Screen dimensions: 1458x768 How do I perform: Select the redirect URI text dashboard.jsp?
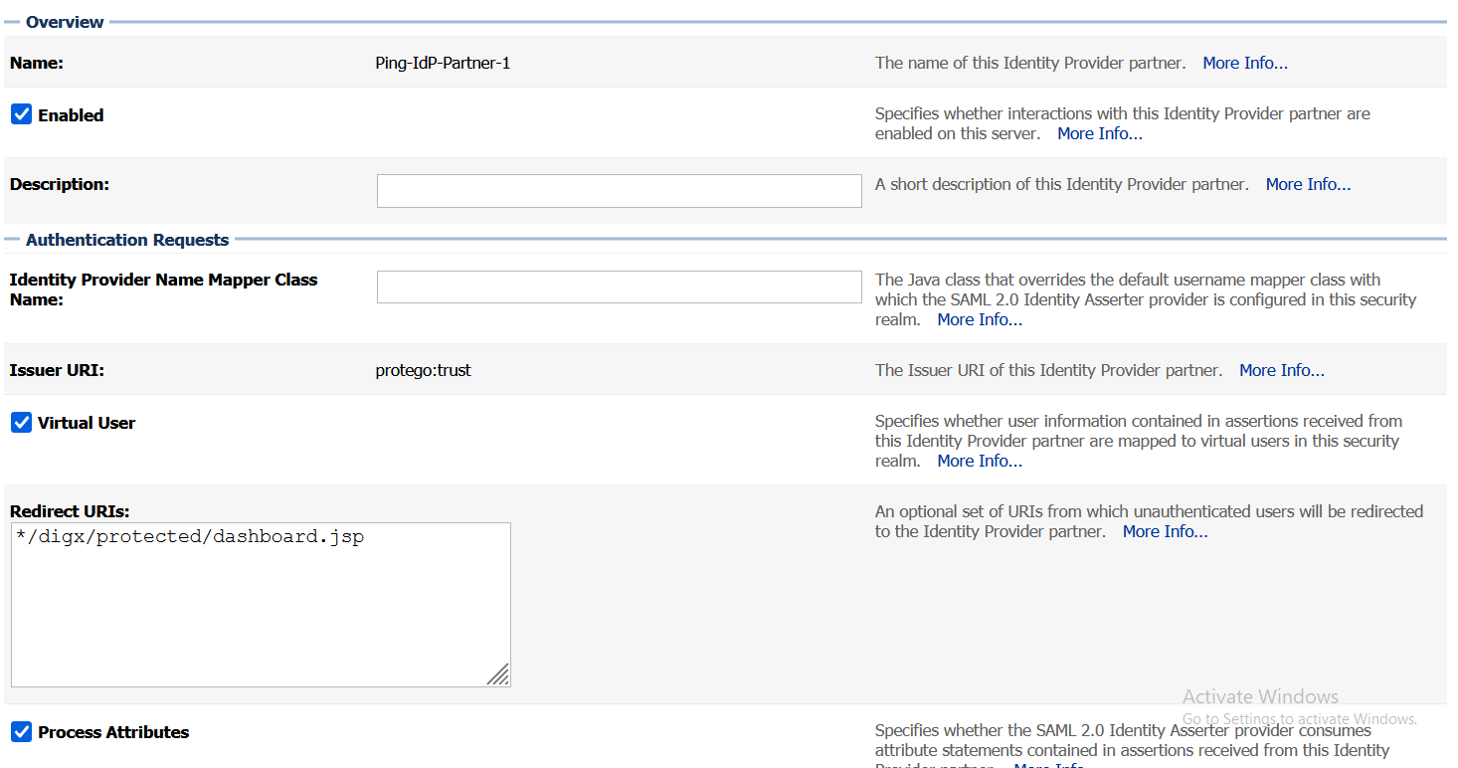pos(308,536)
